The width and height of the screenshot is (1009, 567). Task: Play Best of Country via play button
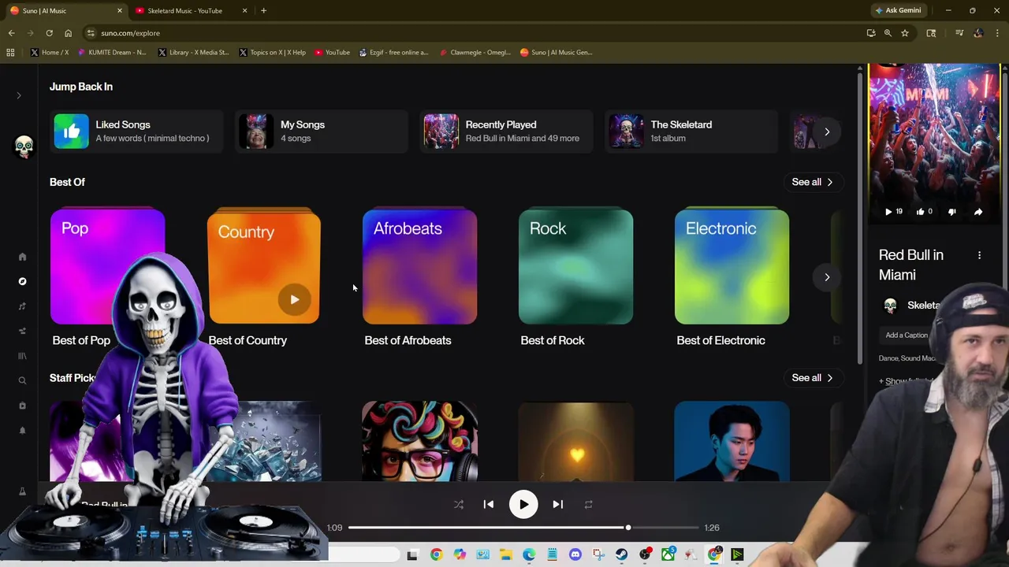pos(294,299)
